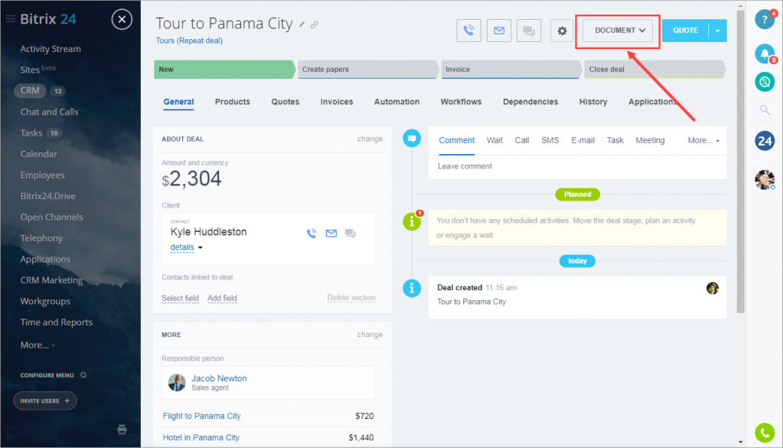Viewport: 783px width, 448px height.
Task: Copy the deal link using the chain icon
Action: click(x=314, y=25)
